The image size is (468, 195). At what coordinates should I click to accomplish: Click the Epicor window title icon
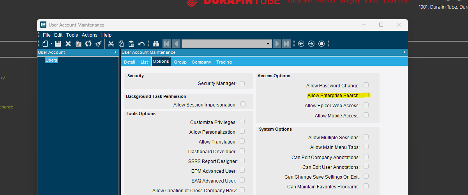(x=43, y=25)
